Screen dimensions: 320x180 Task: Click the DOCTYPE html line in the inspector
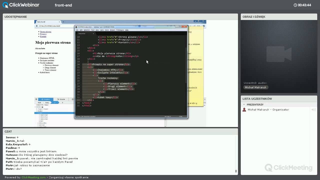coord(42,105)
